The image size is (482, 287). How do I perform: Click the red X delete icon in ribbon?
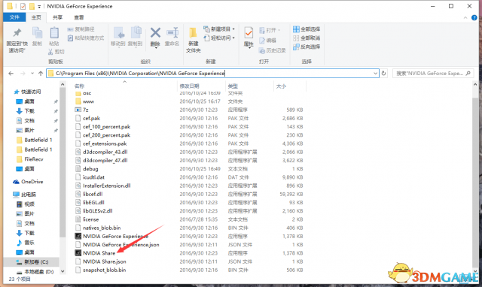click(x=155, y=33)
